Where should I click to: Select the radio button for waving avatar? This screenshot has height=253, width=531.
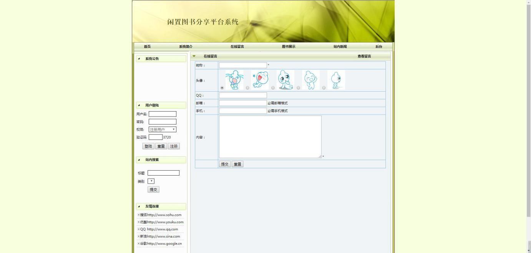pyautogui.click(x=299, y=88)
